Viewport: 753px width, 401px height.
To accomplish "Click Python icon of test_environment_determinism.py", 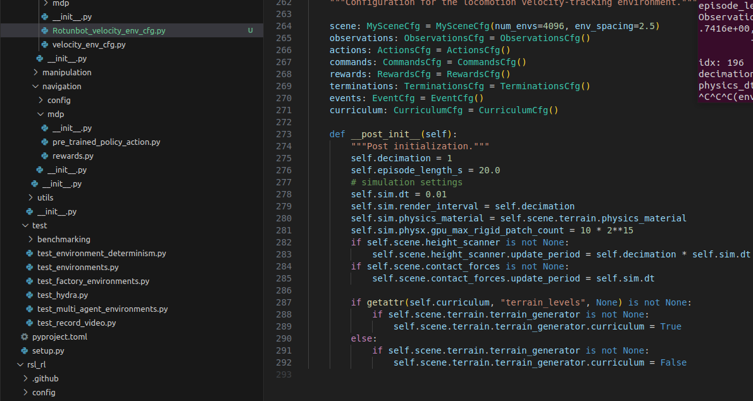I will tap(29, 253).
